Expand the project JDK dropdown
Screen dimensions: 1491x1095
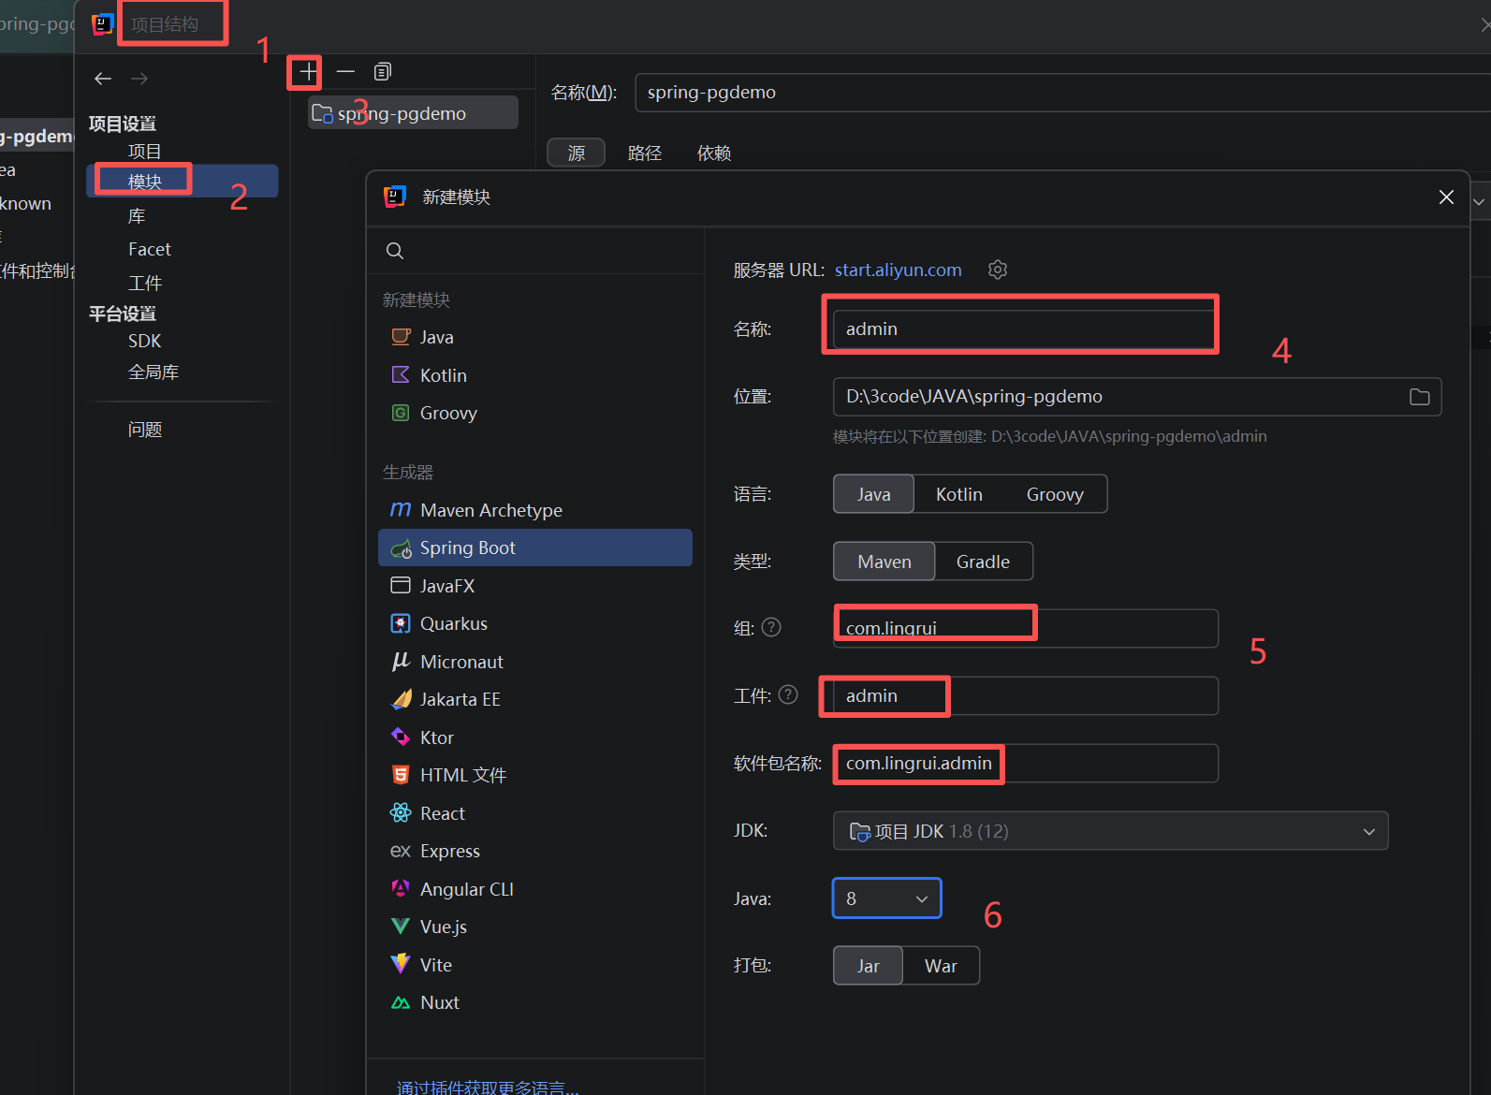coord(1110,831)
